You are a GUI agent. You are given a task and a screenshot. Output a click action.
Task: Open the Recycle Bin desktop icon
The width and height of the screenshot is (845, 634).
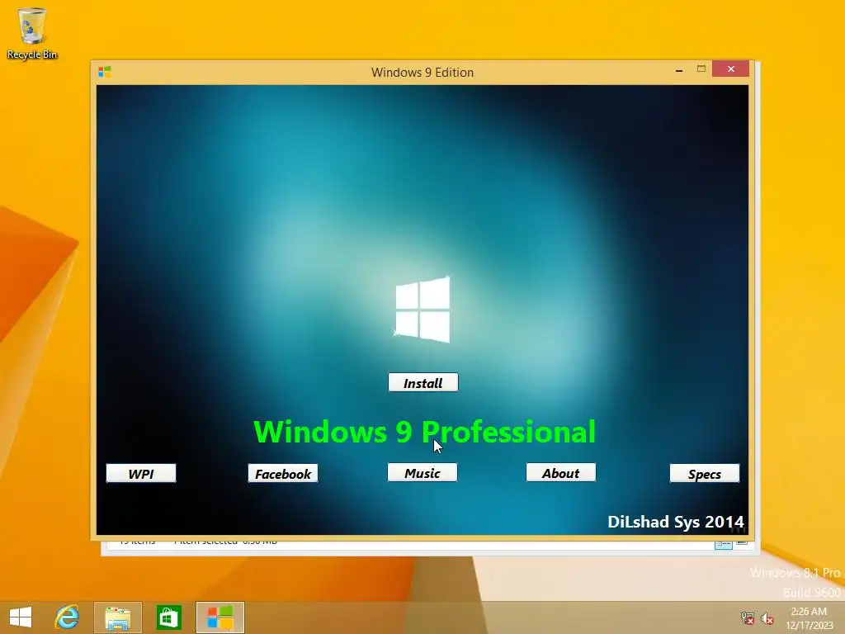[x=32, y=33]
